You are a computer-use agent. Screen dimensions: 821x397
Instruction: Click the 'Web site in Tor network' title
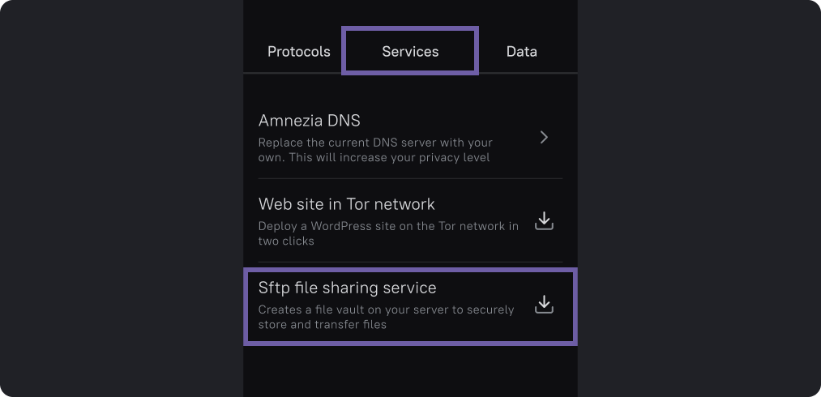pos(346,204)
